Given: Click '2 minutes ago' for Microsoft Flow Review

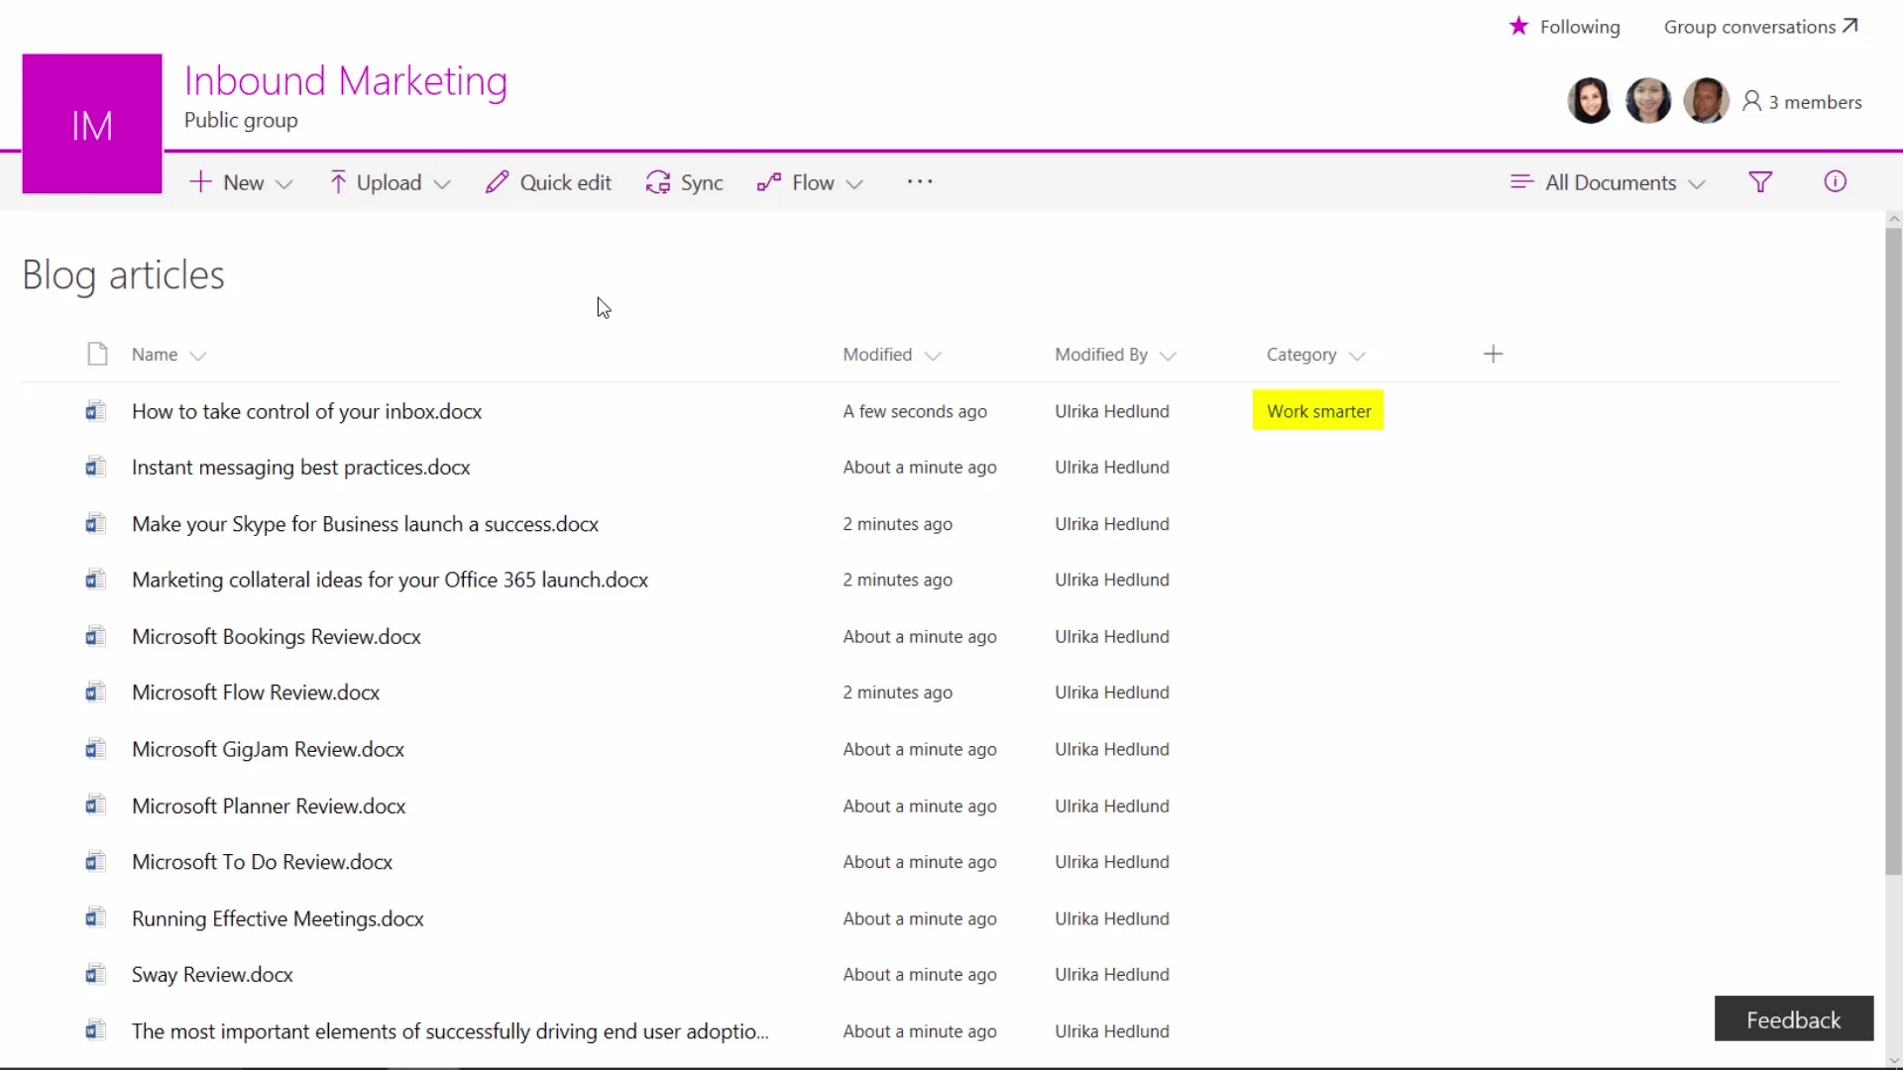Looking at the screenshot, I should [x=898, y=692].
